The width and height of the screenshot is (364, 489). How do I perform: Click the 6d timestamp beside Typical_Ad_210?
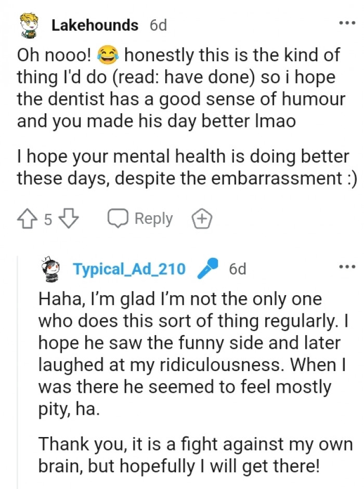[237, 269]
